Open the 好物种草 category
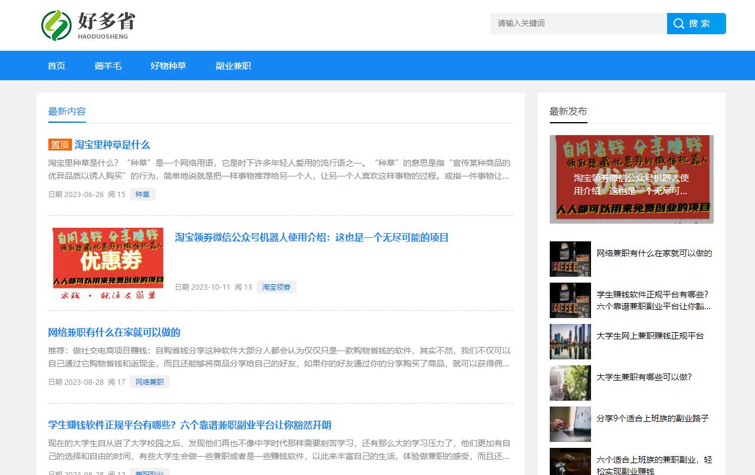The width and height of the screenshot is (755, 475). 168,65
